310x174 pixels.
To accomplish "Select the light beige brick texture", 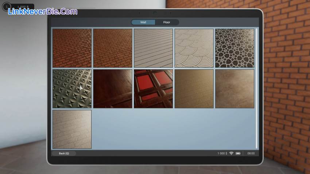I will click(x=72, y=129).
